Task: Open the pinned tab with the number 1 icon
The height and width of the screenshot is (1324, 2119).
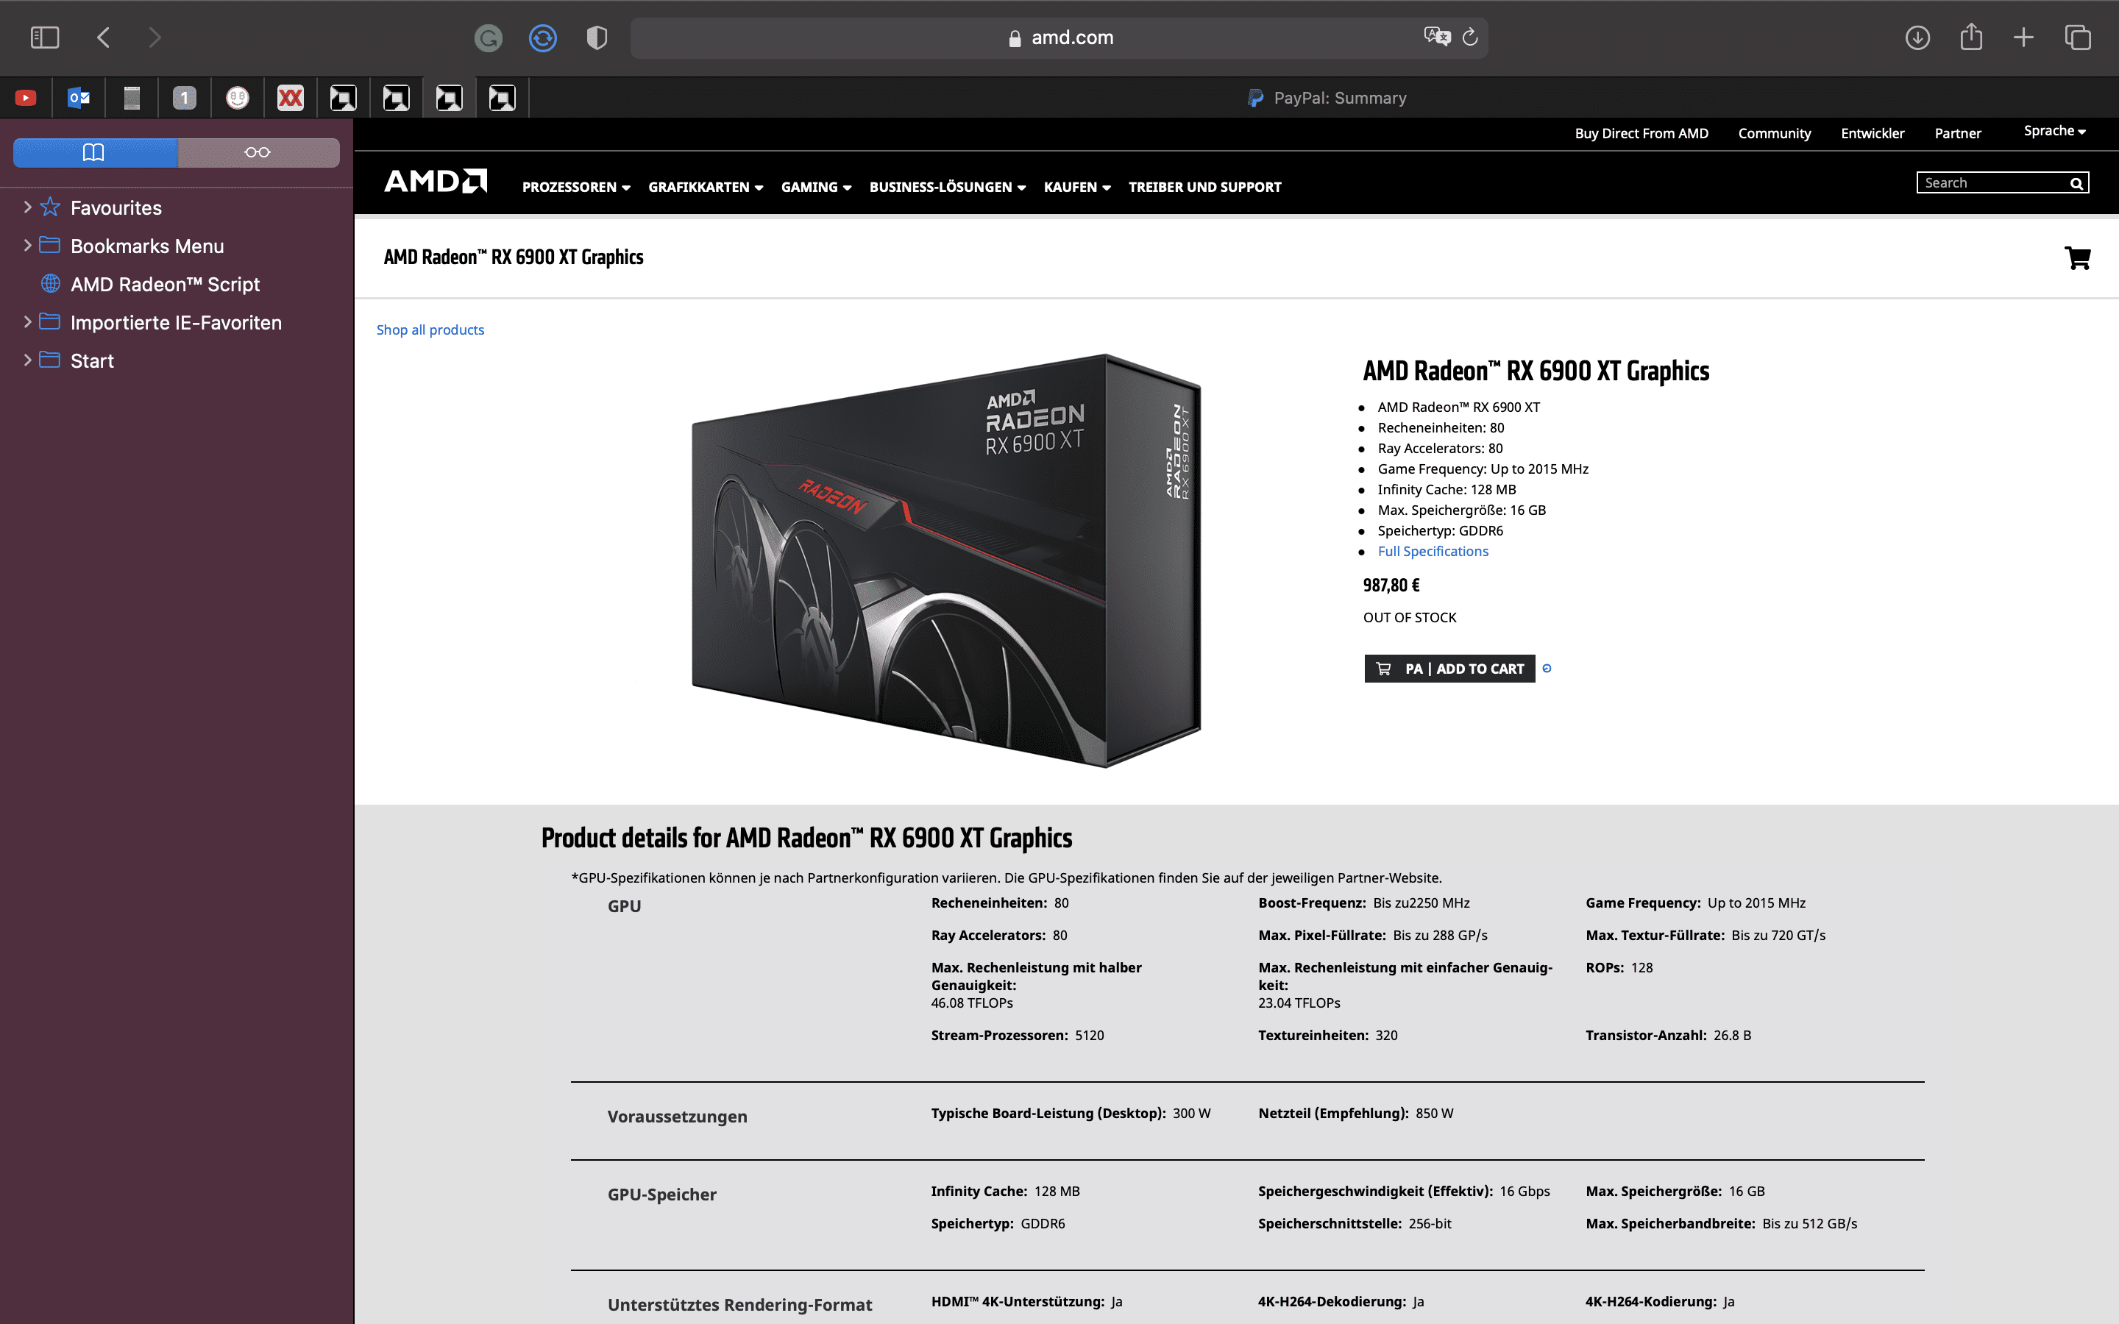Action: pyautogui.click(x=185, y=98)
